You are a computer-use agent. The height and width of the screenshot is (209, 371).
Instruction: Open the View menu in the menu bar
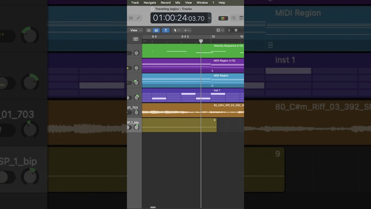point(188,3)
